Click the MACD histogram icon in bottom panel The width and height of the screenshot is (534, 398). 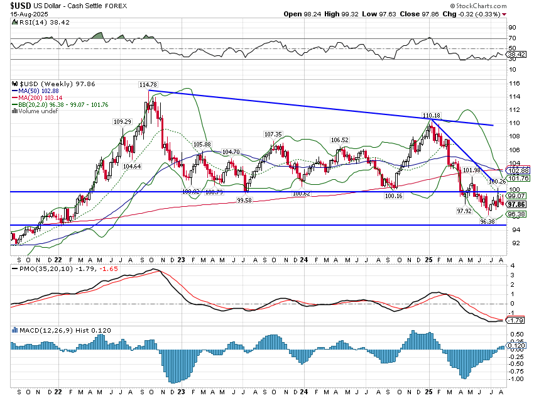15,329
